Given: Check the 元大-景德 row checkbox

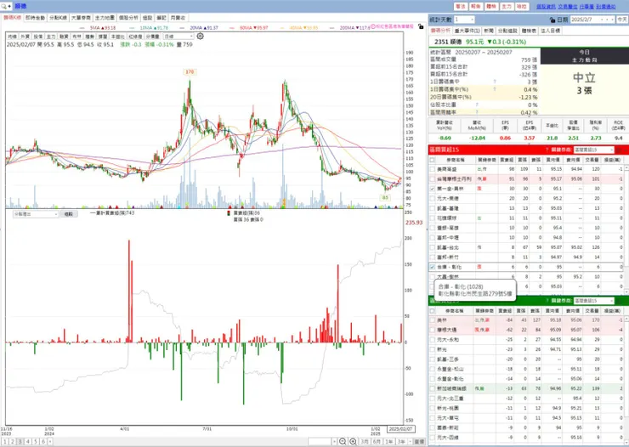Looking at the screenshot, I should (x=432, y=199).
